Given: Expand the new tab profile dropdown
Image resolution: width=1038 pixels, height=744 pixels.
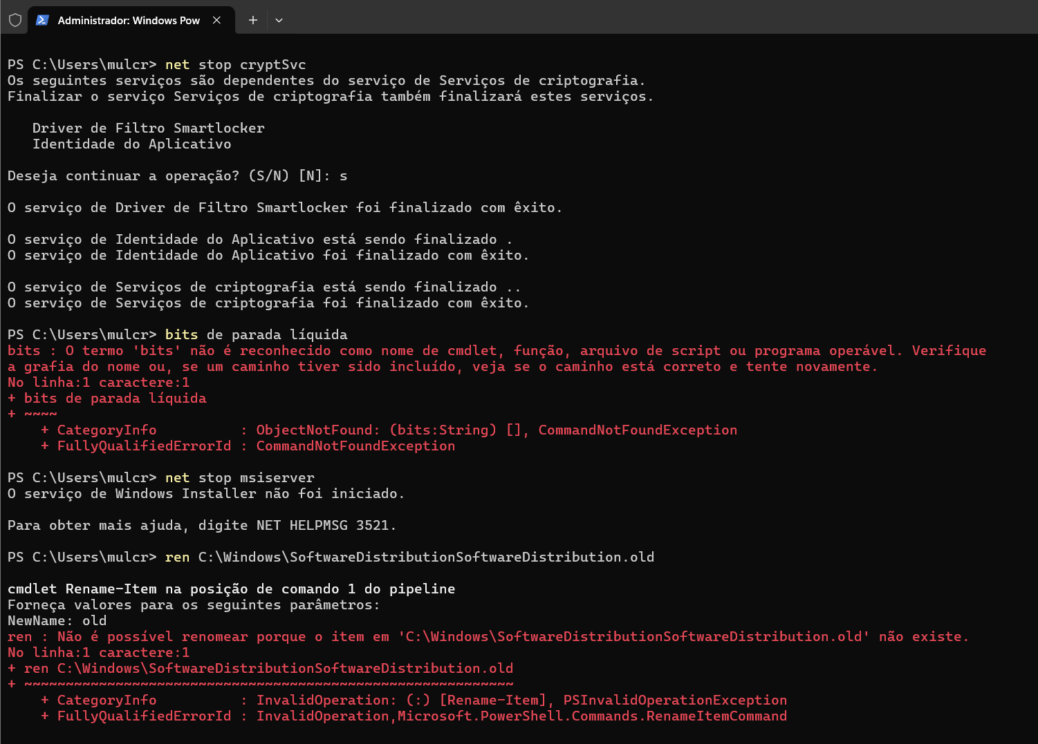Looking at the screenshot, I should pyautogui.click(x=279, y=20).
